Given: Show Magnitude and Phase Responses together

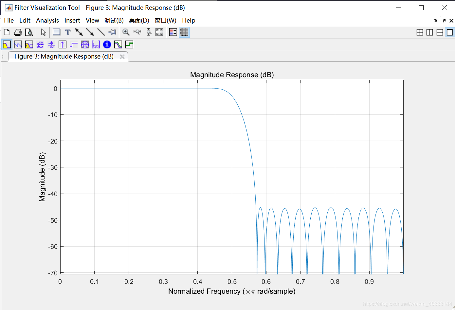Looking at the screenshot, I should tap(29, 44).
